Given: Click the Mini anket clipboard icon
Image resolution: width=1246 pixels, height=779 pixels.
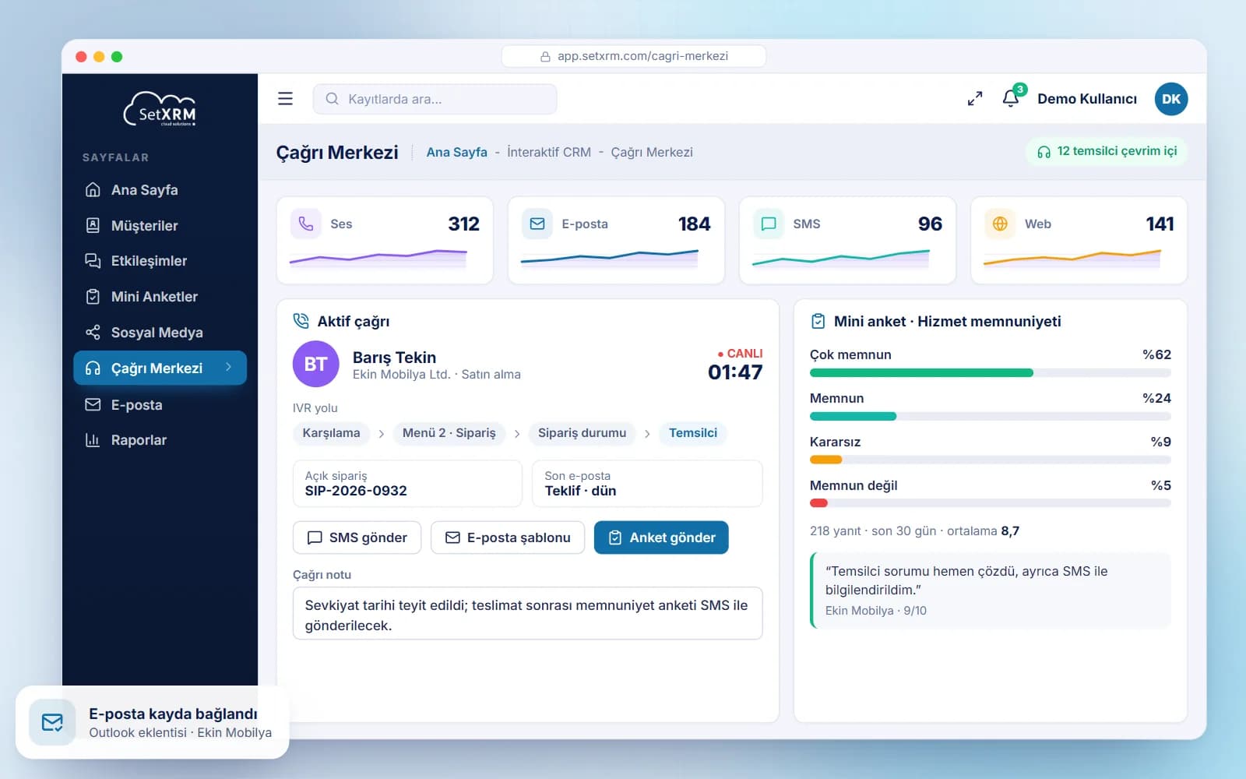Looking at the screenshot, I should [x=818, y=321].
